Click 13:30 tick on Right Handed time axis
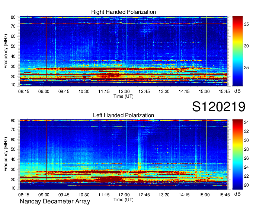The image size is (253, 206). 164,91
